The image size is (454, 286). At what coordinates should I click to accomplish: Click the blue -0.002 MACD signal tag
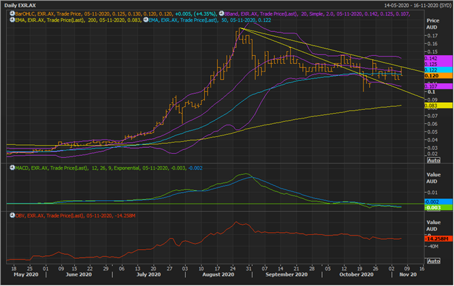pyautogui.click(x=438, y=202)
